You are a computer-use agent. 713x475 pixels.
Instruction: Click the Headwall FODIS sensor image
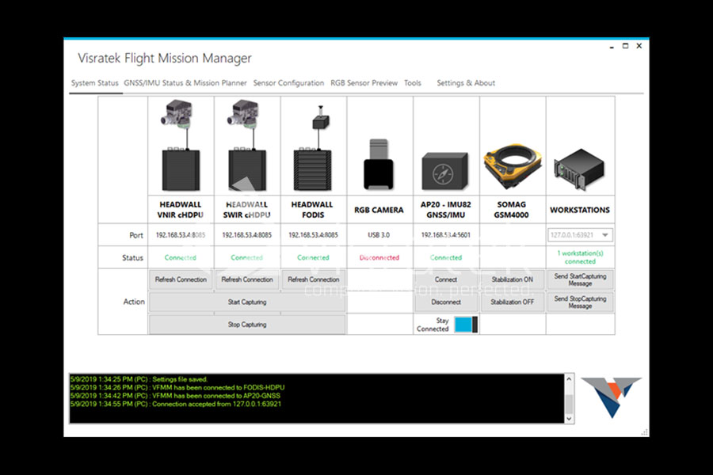[x=313, y=148]
